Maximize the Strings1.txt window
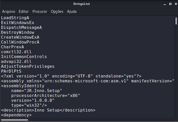178x122 pixels. tap(170, 4)
